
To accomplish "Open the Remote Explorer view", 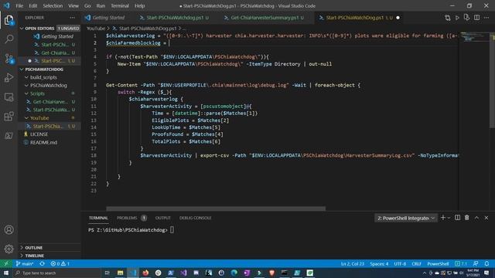I will tap(9, 97).
